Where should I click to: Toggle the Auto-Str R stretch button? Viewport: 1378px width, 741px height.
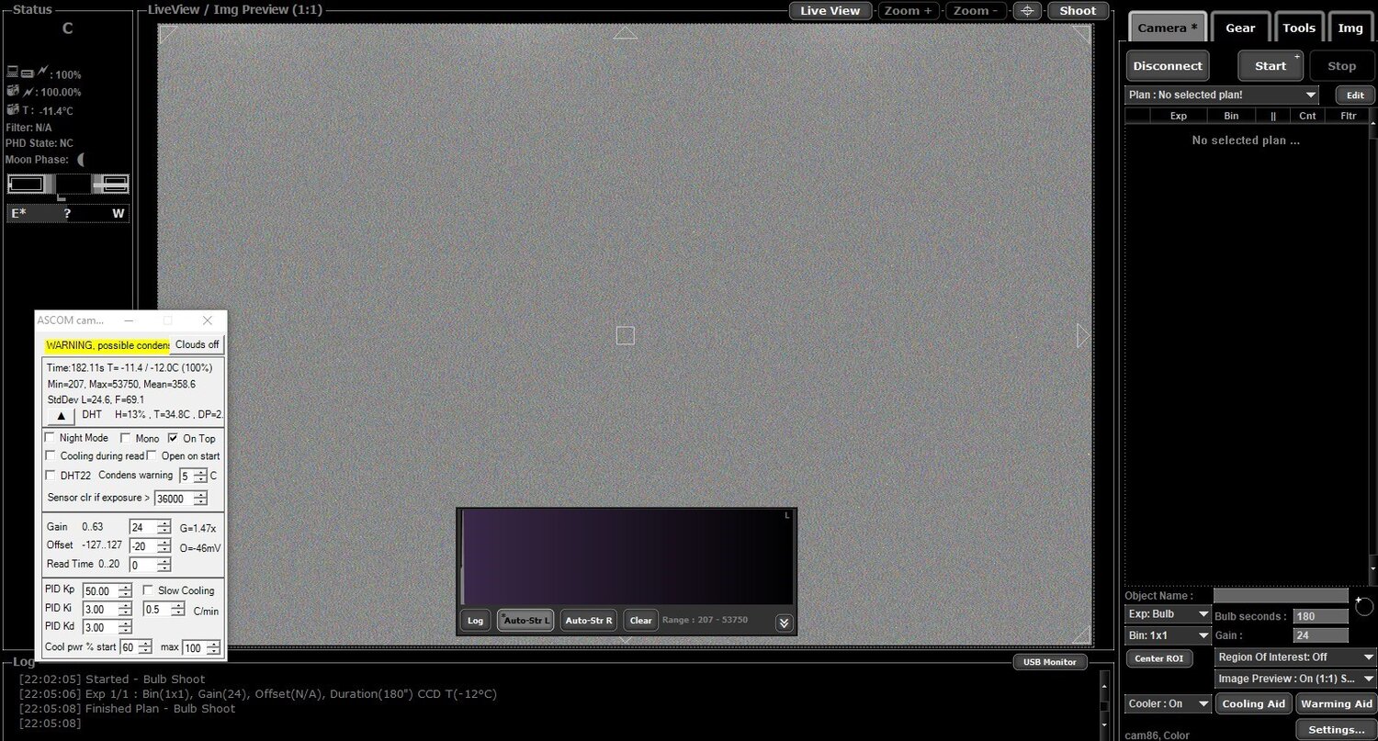588,620
